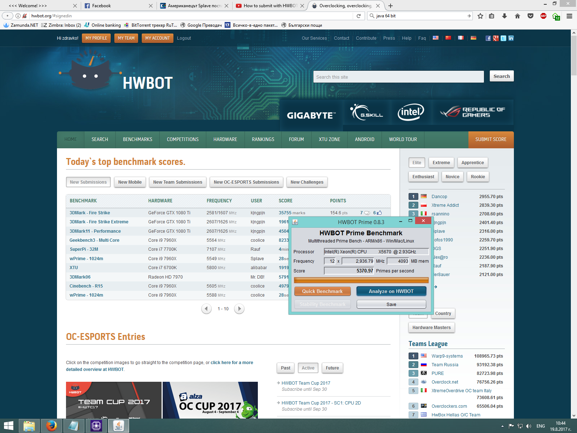Switch to New Challenges tab
Viewport: 577px width, 433px height.
click(x=307, y=182)
